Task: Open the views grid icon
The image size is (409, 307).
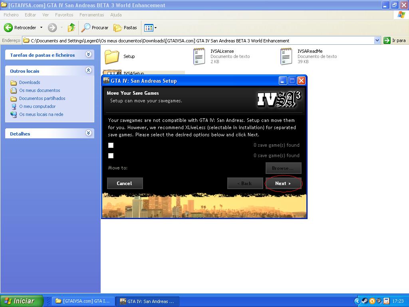Action: pos(149,28)
